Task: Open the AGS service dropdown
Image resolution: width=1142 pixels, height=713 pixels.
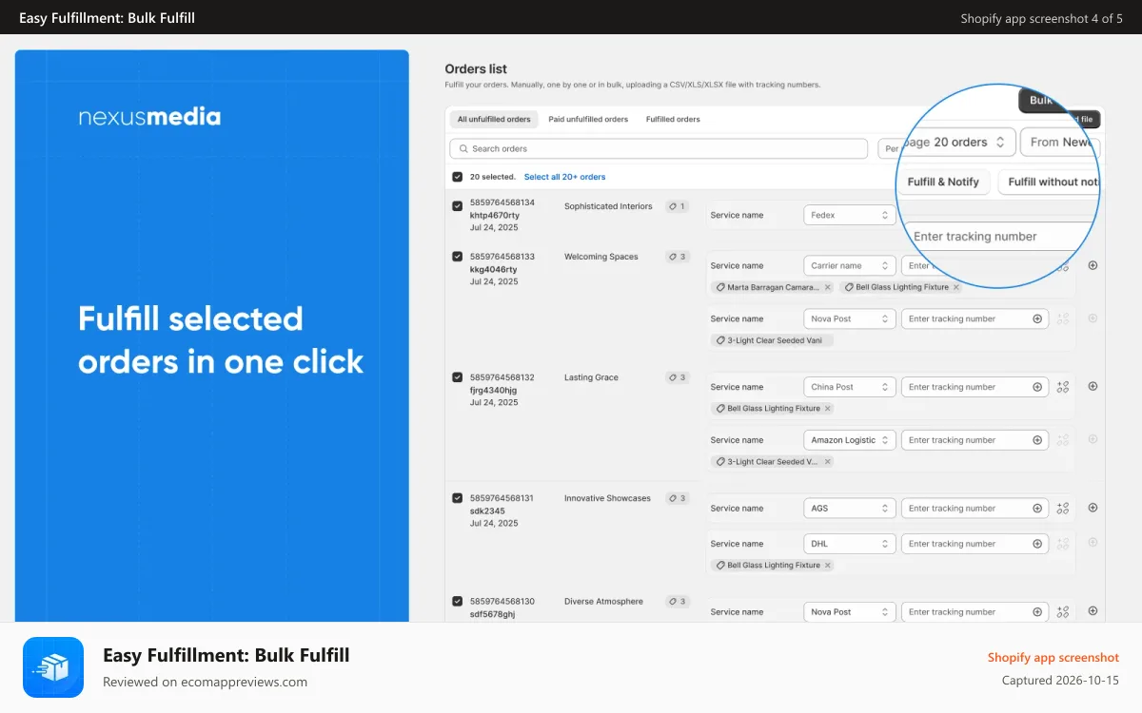Action: (x=850, y=509)
